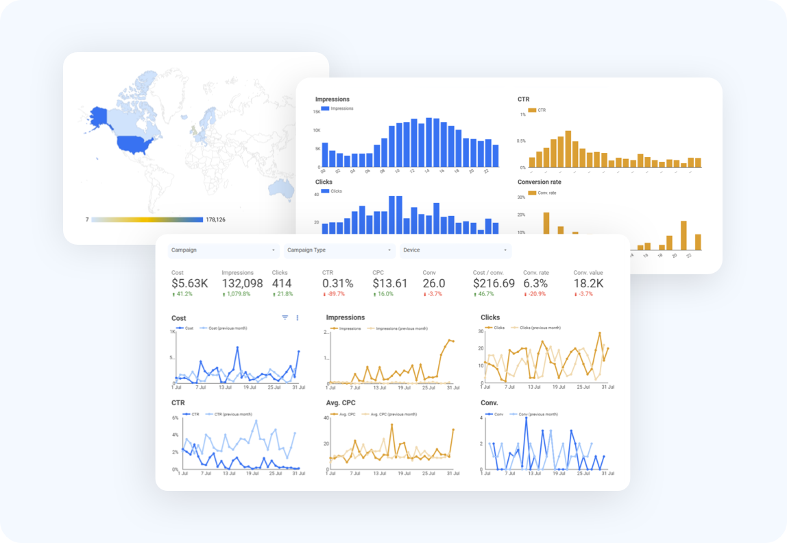Screen dimensions: 787x543
Task: Click the Conv. rate legend icon
Action: (x=533, y=192)
